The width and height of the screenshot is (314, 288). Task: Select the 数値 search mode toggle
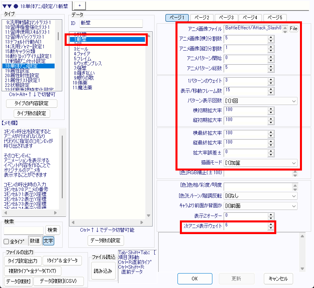(x=34, y=241)
